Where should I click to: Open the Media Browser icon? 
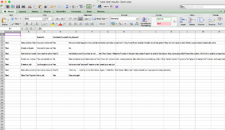(99, 7)
